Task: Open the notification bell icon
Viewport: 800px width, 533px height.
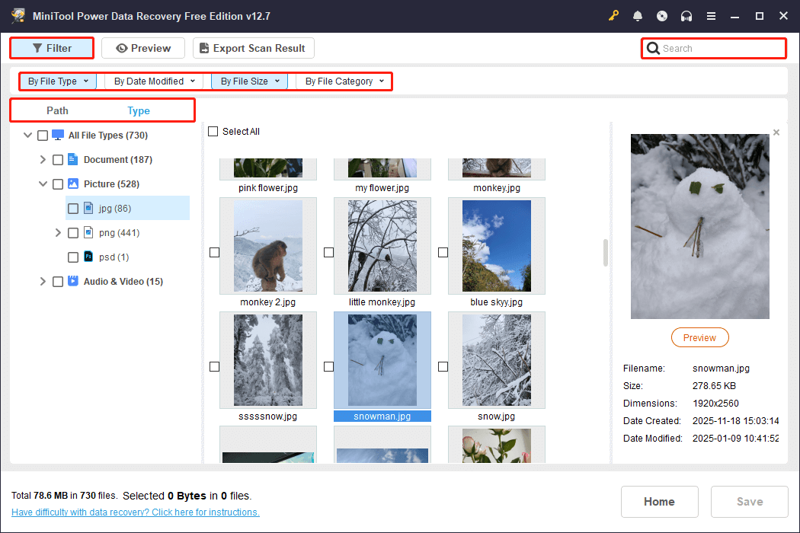Action: [x=638, y=16]
